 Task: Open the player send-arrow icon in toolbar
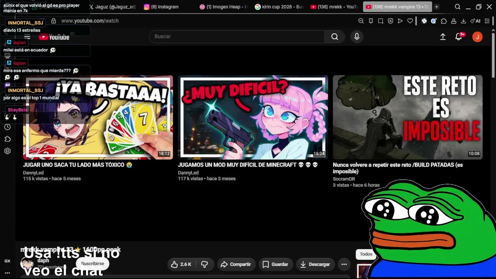click(400, 21)
